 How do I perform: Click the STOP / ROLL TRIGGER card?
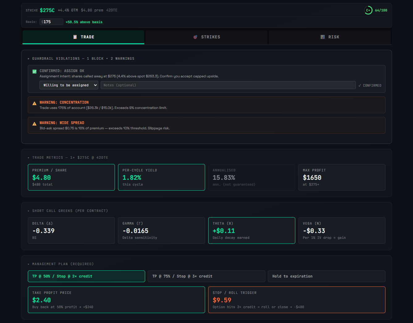click(297, 299)
